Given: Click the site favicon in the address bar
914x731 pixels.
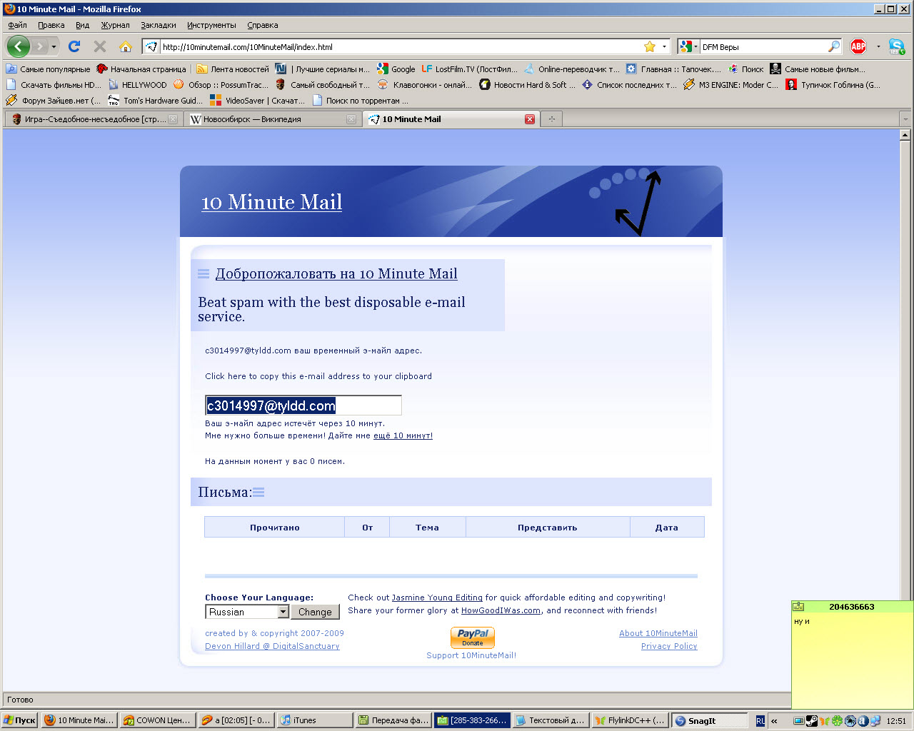Looking at the screenshot, I should coord(151,47).
